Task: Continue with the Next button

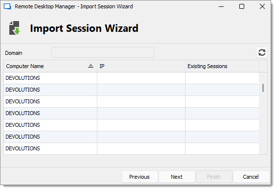Action: [177, 177]
